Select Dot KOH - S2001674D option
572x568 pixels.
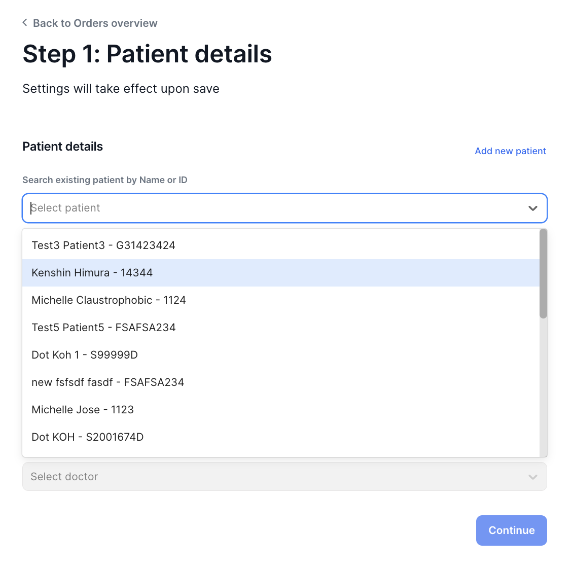88,437
